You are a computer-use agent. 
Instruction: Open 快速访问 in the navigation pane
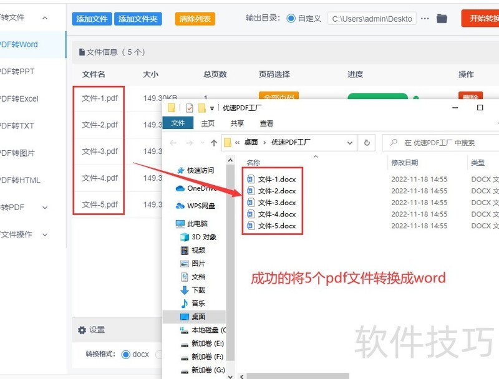tap(196, 170)
